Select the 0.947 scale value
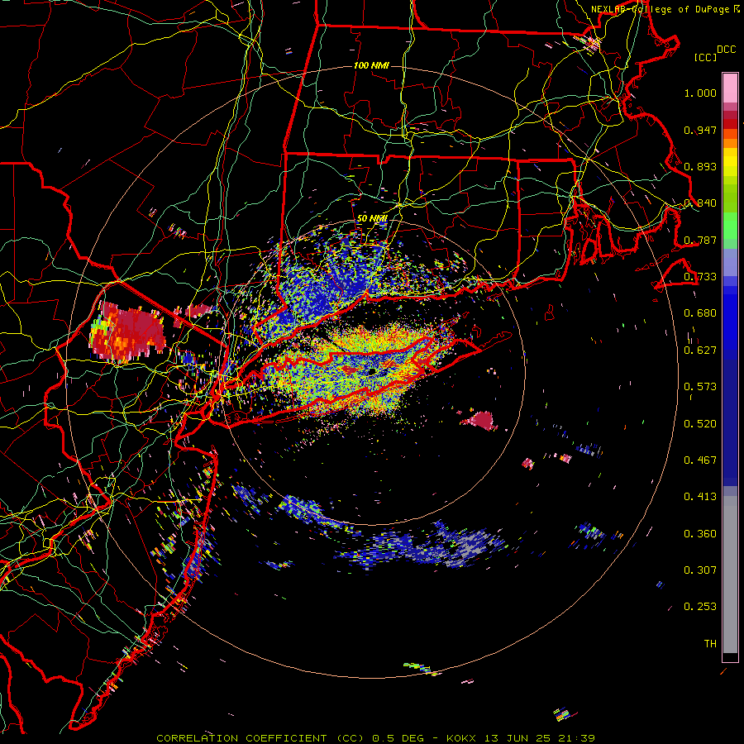Screen dimensions: 744x744 (x=700, y=130)
